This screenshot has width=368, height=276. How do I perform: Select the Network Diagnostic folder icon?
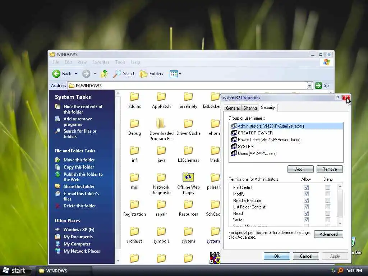pyautogui.click(x=161, y=178)
